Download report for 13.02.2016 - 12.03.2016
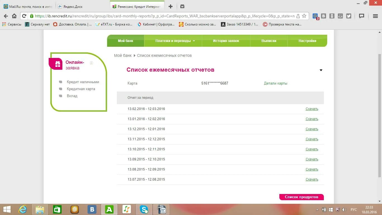Image resolution: width=382 pixels, height=215 pixels. click(x=312, y=109)
